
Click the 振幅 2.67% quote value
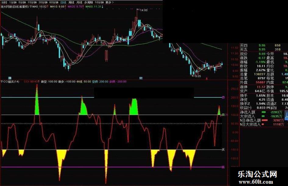coord(261,70)
